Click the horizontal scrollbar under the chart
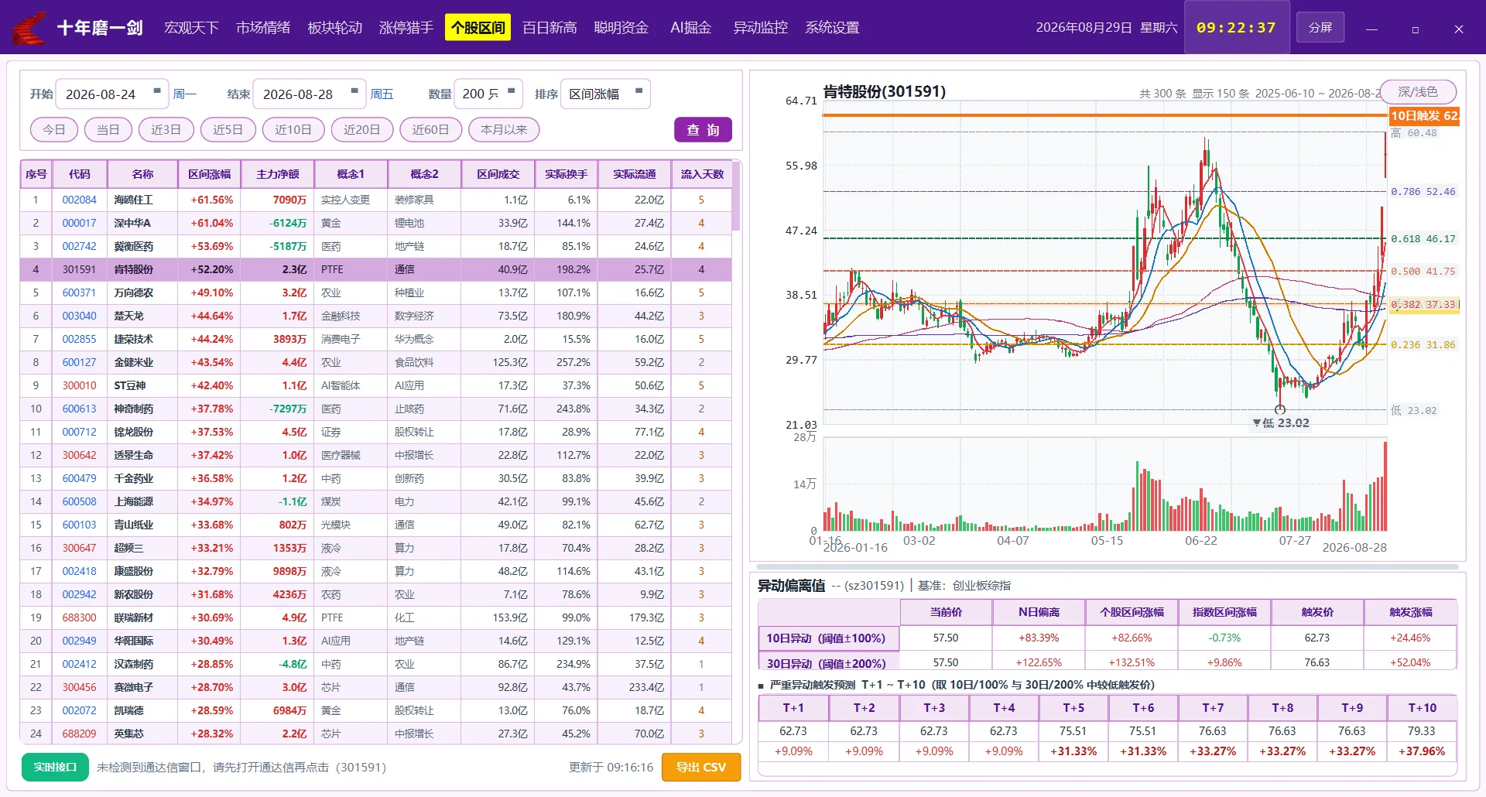This screenshot has height=797, width=1486. [x=1107, y=566]
